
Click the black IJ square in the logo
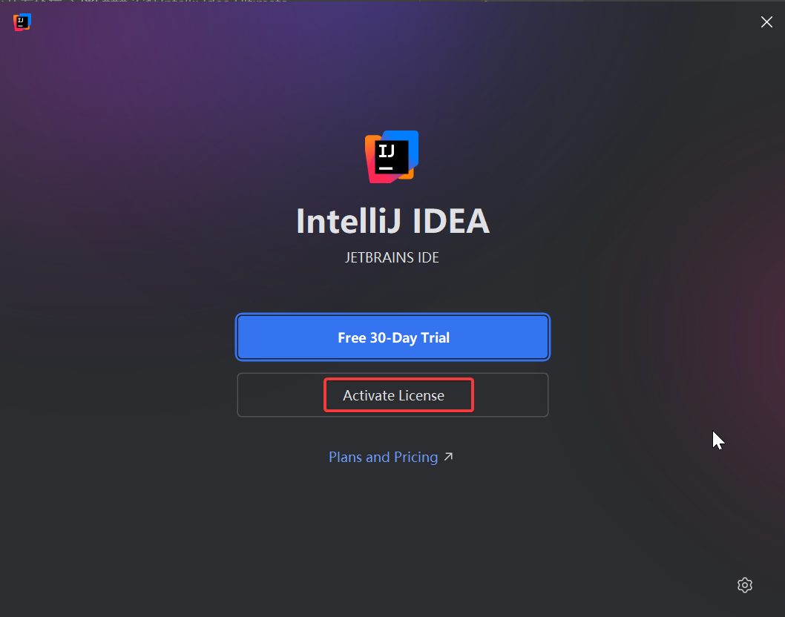pos(391,156)
